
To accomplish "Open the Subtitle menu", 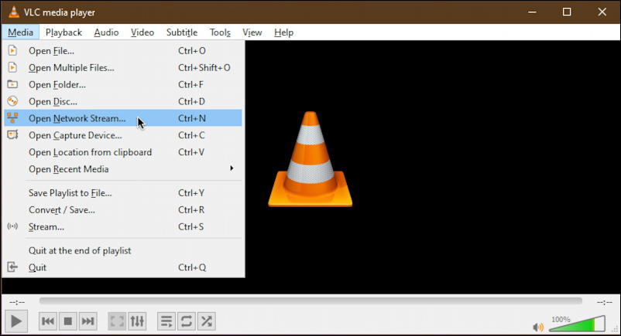I will click(182, 32).
